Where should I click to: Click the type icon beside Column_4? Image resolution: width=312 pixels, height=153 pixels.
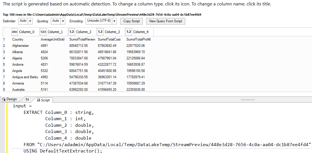tap(129, 32)
